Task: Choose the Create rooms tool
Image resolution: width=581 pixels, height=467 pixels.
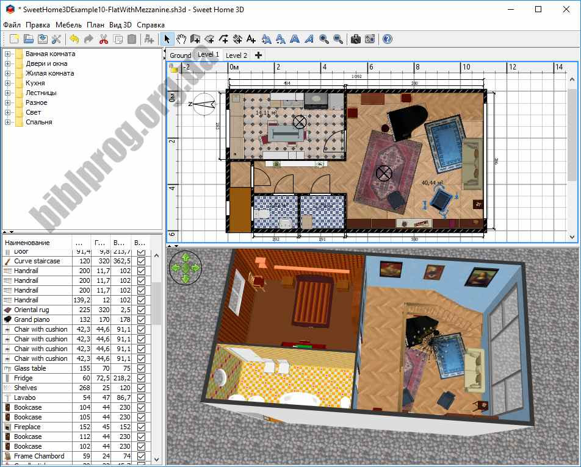Action: pyautogui.click(x=209, y=39)
